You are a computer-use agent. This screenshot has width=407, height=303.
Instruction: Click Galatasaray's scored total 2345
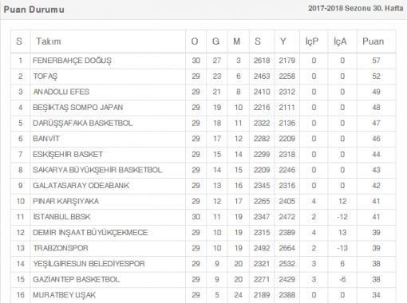(262, 186)
